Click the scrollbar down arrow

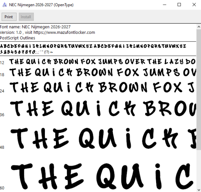point(199,190)
